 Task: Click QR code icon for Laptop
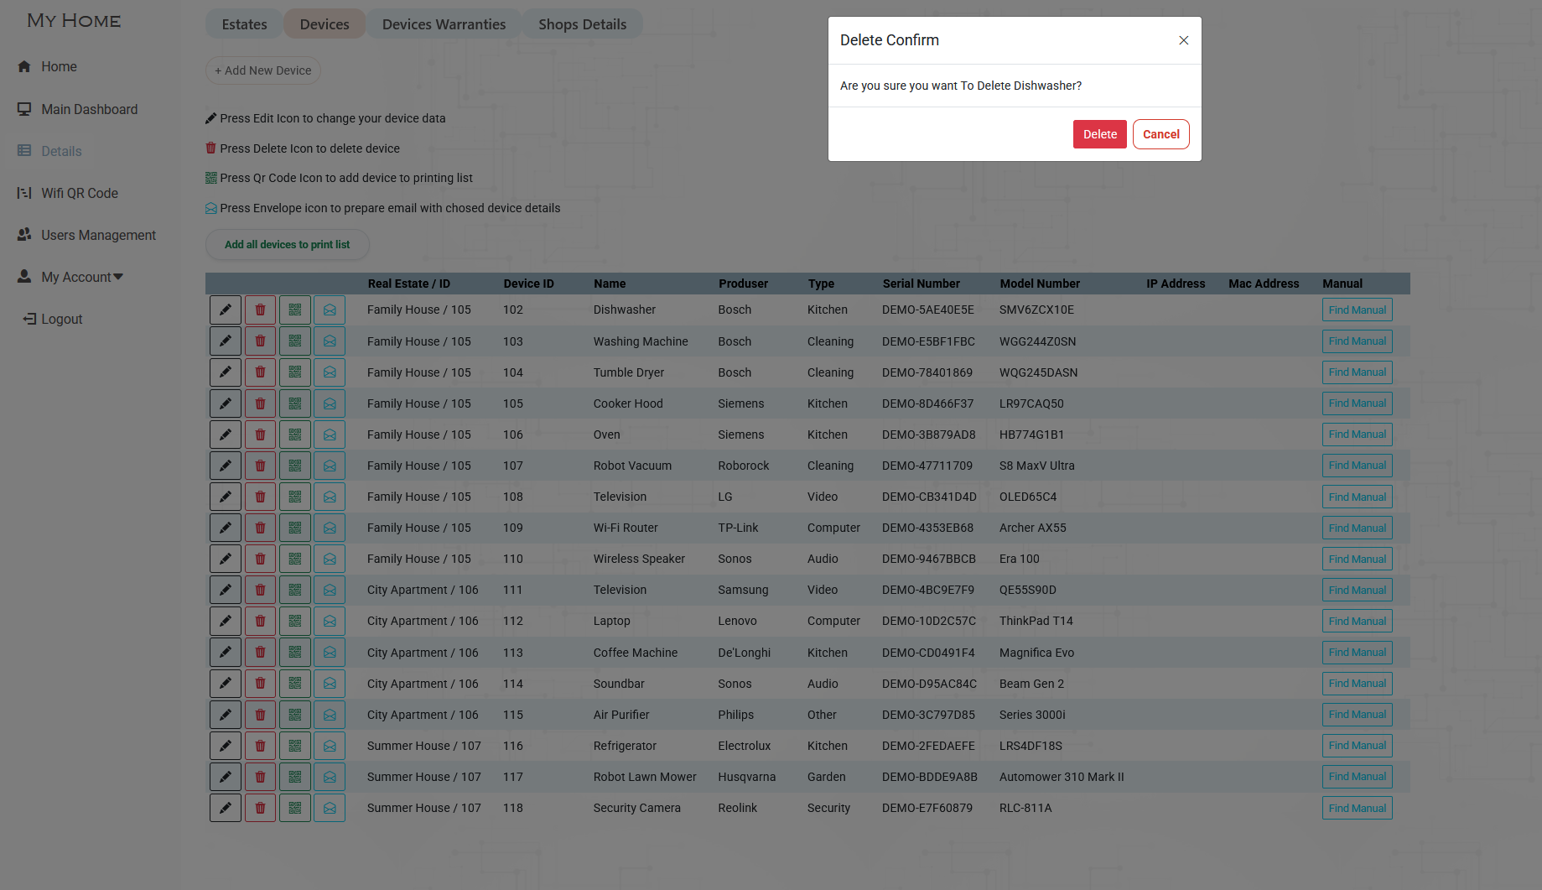(x=295, y=621)
